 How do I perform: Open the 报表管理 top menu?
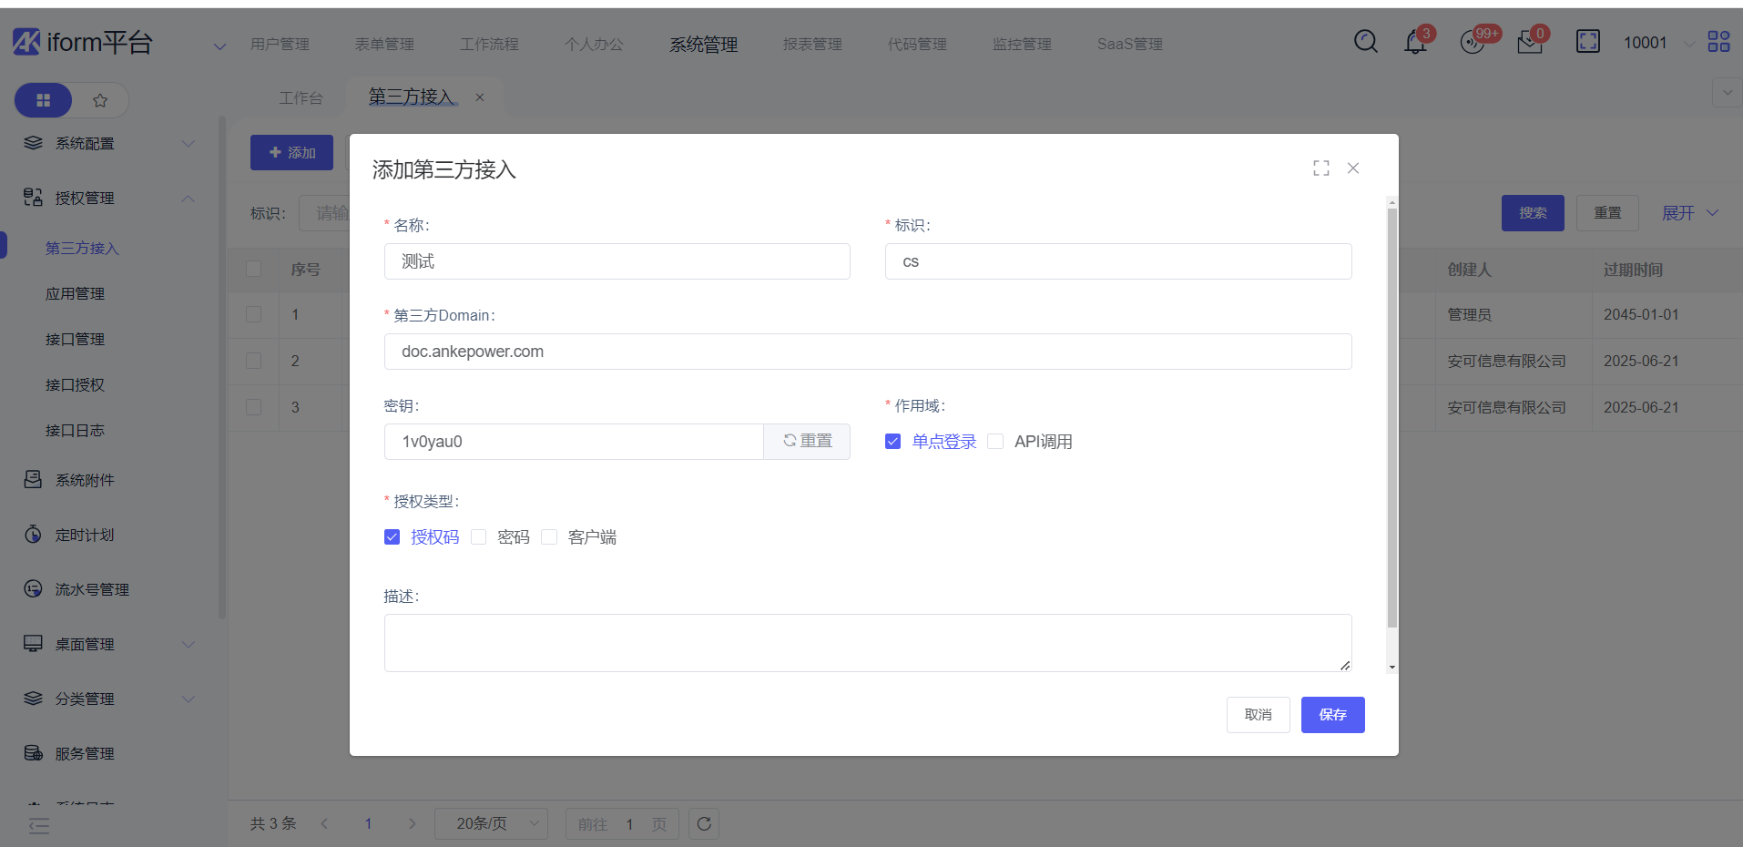click(811, 45)
